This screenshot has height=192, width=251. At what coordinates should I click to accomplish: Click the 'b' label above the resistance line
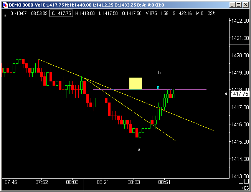point(159,73)
